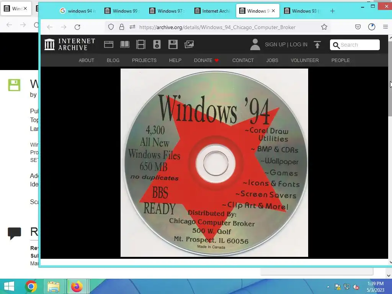Open Google Chrome from taskbar

(x=31, y=286)
